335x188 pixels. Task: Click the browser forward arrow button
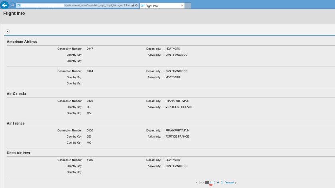12,5
